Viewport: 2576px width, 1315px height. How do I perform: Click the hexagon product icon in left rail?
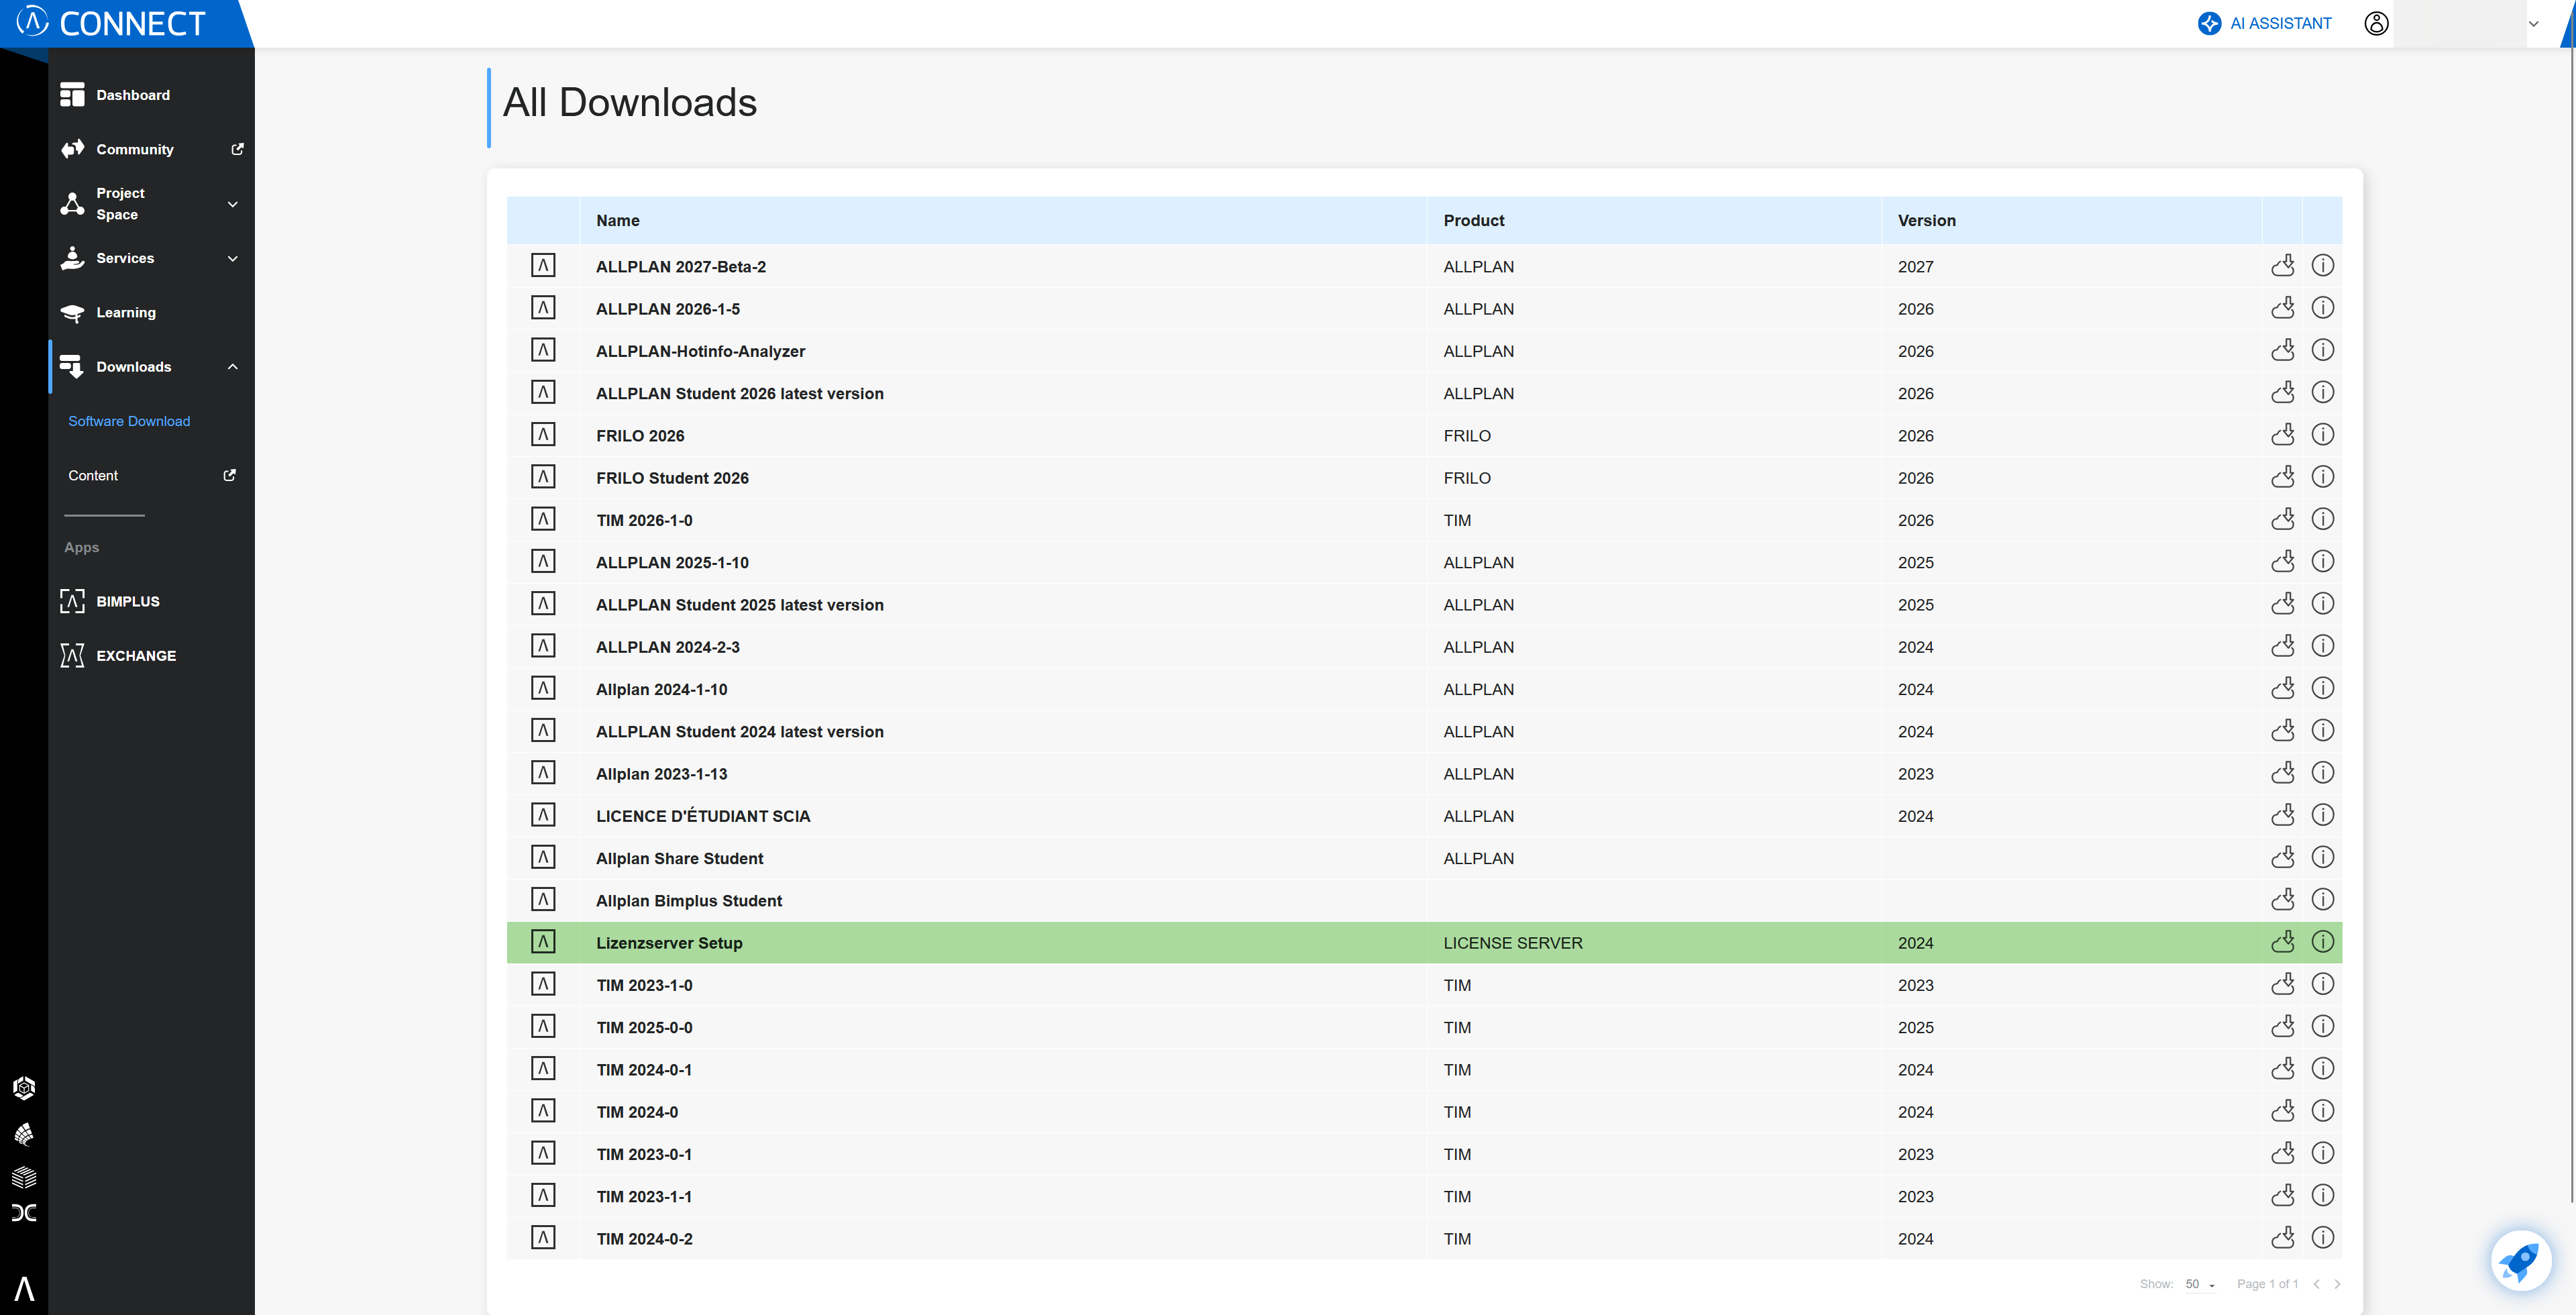[24, 1088]
